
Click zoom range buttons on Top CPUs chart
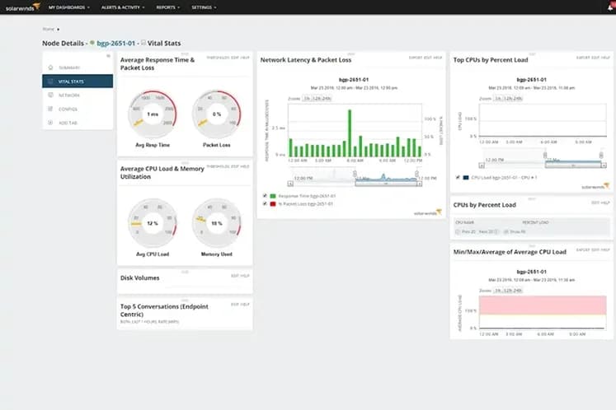coord(508,99)
